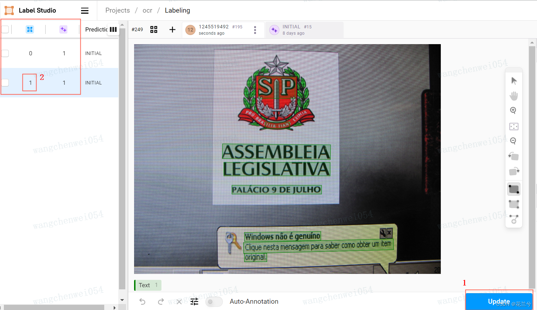Open the annotations grid view icon
The height and width of the screenshot is (310, 537).
click(x=154, y=29)
